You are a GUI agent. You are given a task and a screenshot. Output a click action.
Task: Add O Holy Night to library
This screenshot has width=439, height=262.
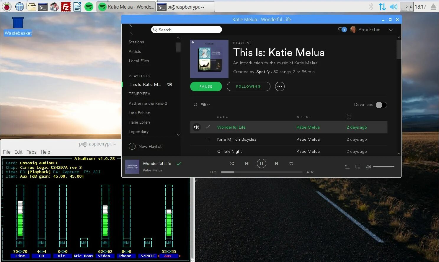point(208,151)
